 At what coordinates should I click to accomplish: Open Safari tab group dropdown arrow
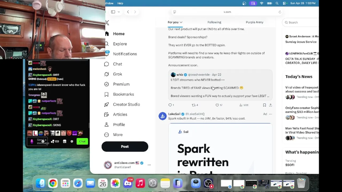pos(119,12)
